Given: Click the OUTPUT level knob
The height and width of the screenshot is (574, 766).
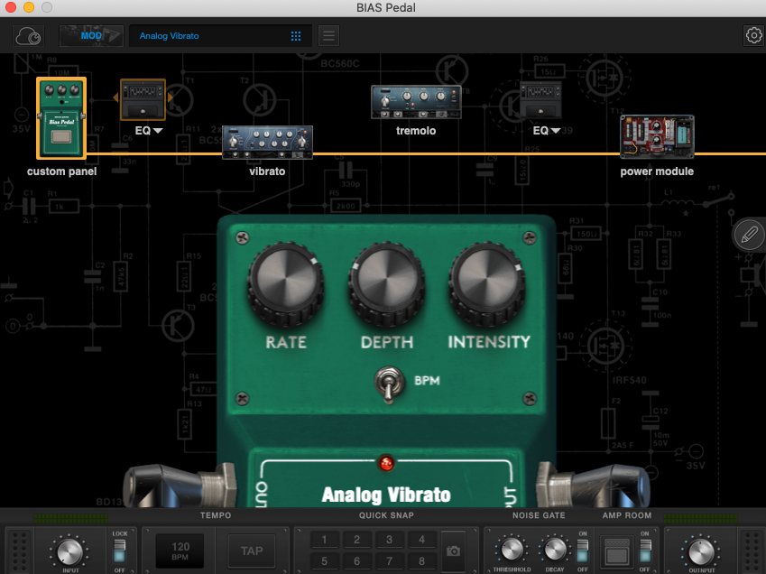Looking at the screenshot, I should [701, 551].
